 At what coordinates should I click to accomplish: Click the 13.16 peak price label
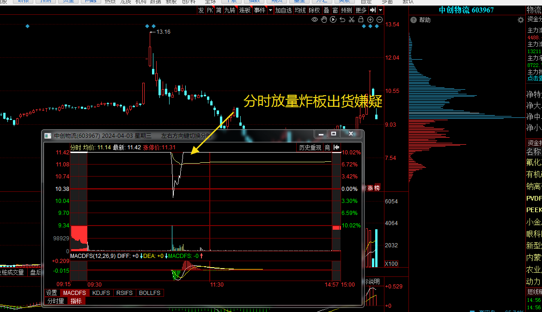click(x=163, y=32)
